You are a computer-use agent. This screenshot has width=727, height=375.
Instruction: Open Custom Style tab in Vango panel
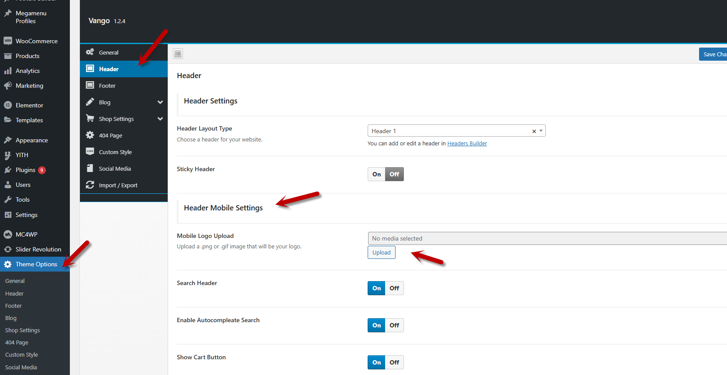tap(124, 152)
